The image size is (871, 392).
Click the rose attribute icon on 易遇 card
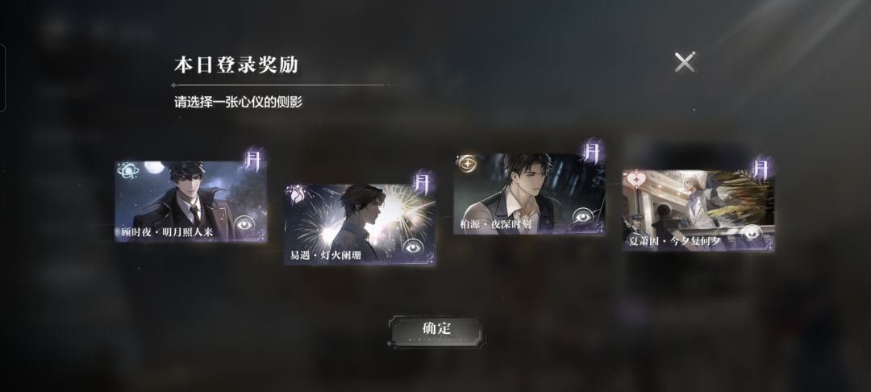click(x=295, y=194)
